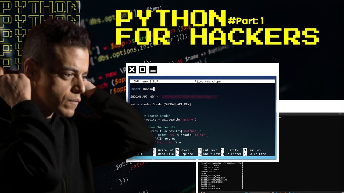
Task: Click the ^T To Linter shortcut
Action: [x=231, y=154]
